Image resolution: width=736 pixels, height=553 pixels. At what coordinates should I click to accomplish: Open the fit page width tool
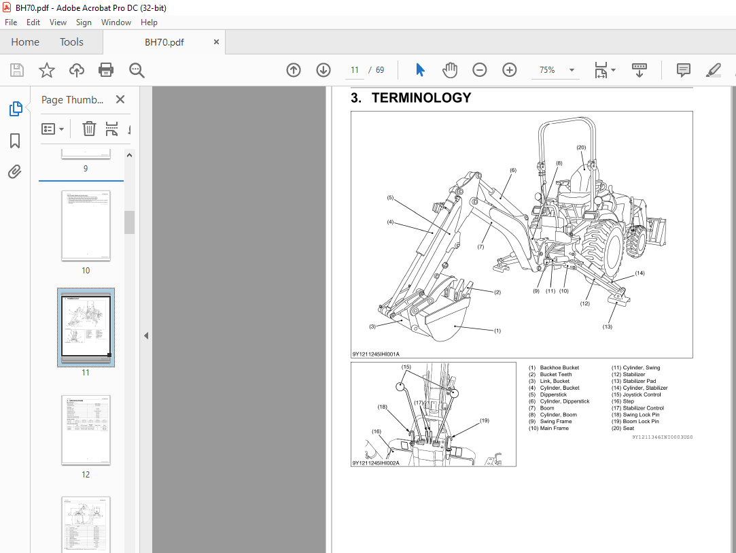601,70
